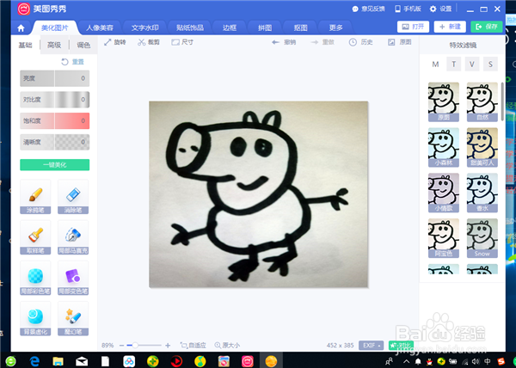Undo with the 撤销 arrow
This screenshot has width=516, height=368.
coord(284,42)
